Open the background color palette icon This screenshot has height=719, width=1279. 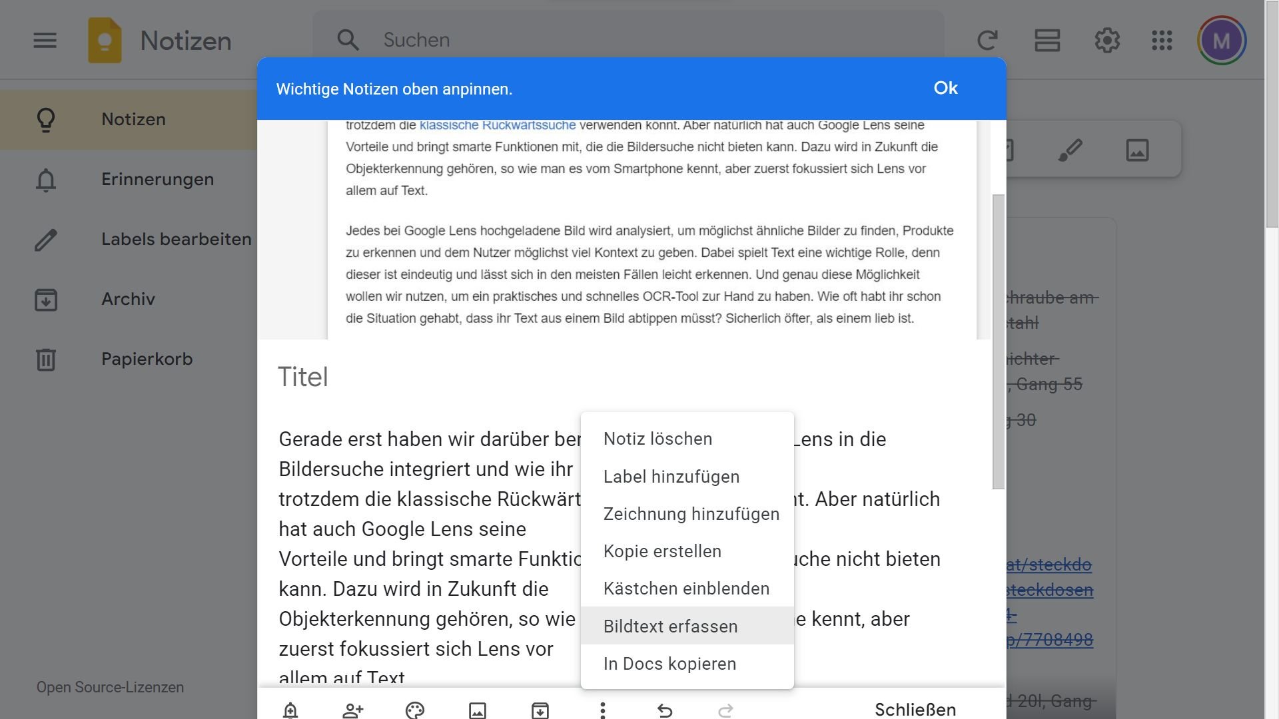click(x=414, y=710)
